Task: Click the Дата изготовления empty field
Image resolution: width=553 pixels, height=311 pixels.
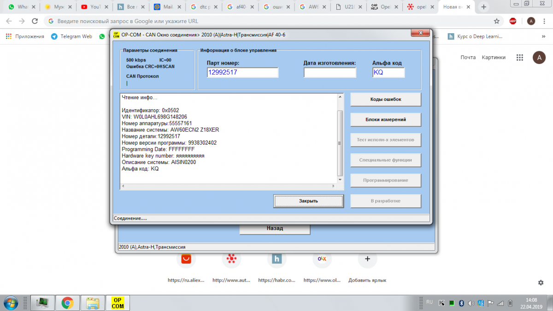Action: 330,73
